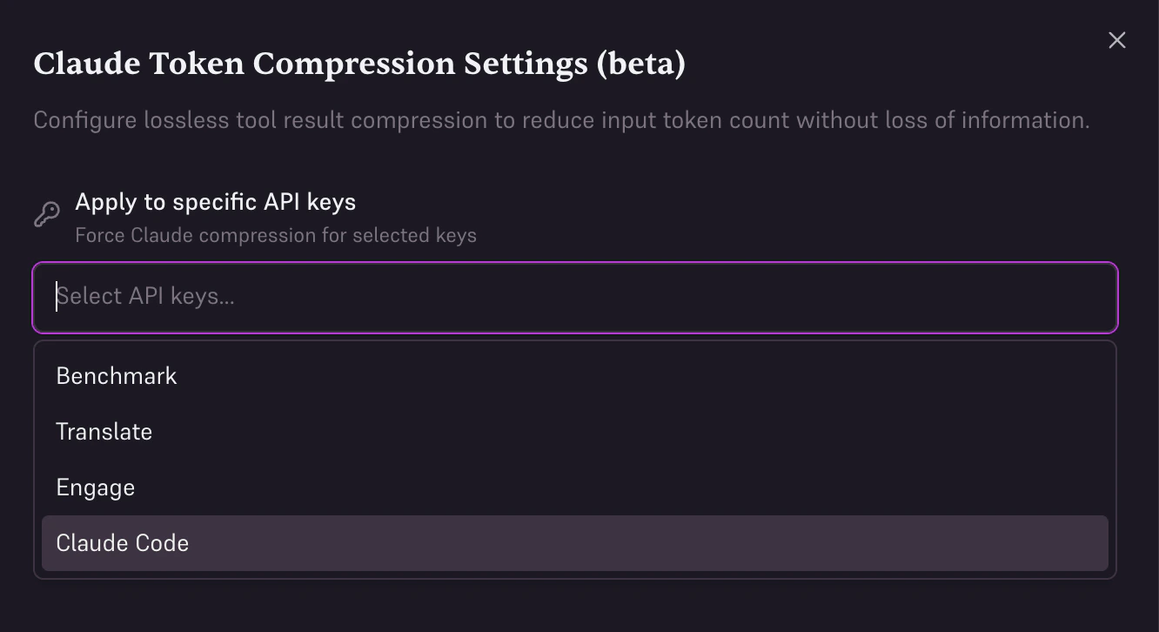
Task: Click the subtitle about lossless compression
Action: click(x=560, y=120)
